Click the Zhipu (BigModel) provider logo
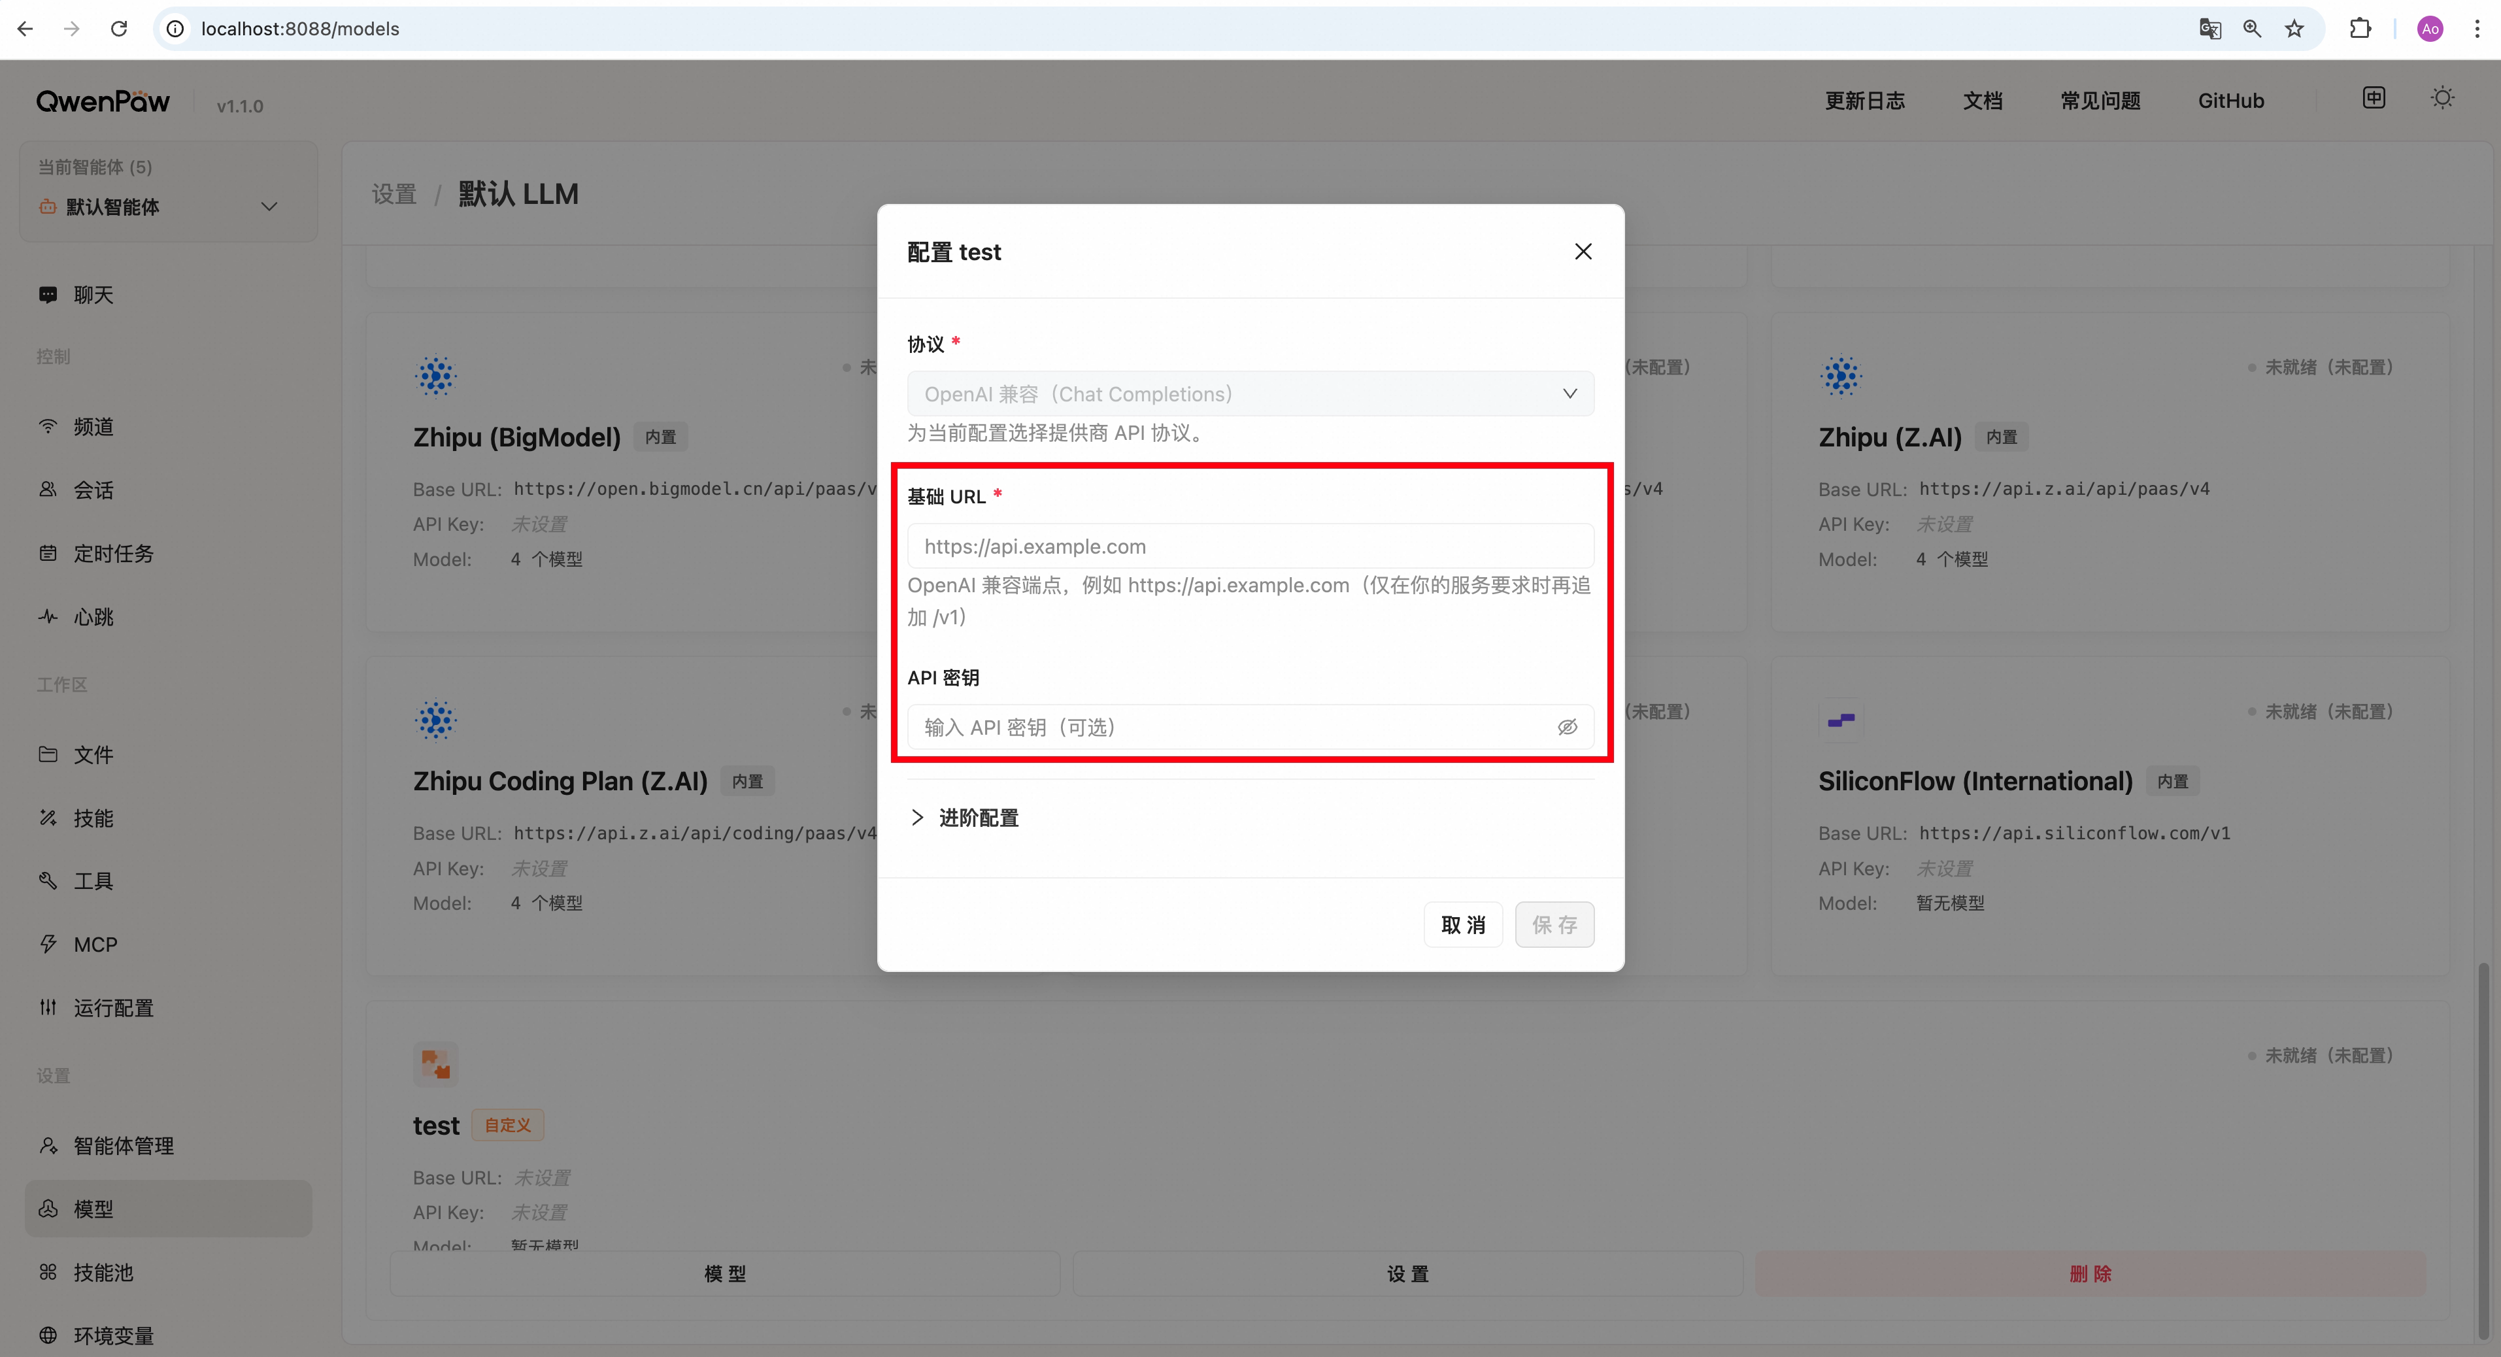This screenshot has width=2501, height=1357. (436, 376)
